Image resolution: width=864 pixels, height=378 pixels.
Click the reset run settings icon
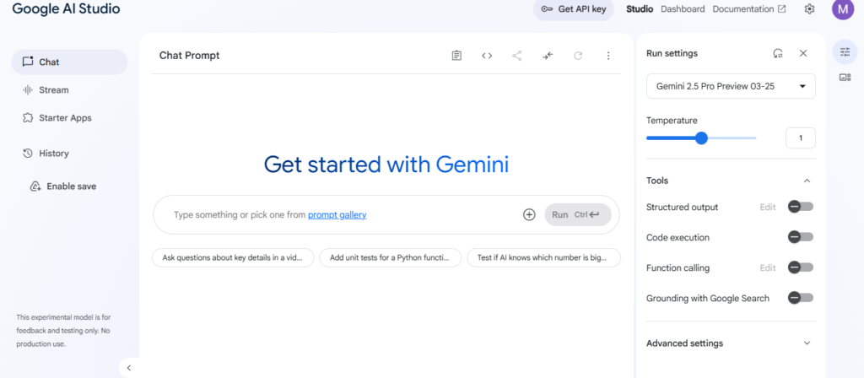(x=778, y=53)
